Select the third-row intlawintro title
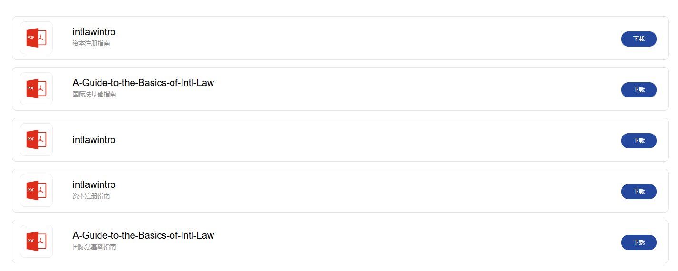This screenshot has height=271, width=678. tap(94, 140)
